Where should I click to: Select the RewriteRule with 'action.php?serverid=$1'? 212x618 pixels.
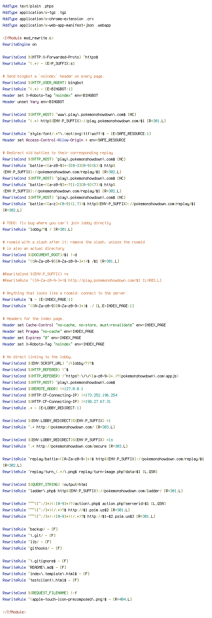pyautogui.click(x=84, y=504)
